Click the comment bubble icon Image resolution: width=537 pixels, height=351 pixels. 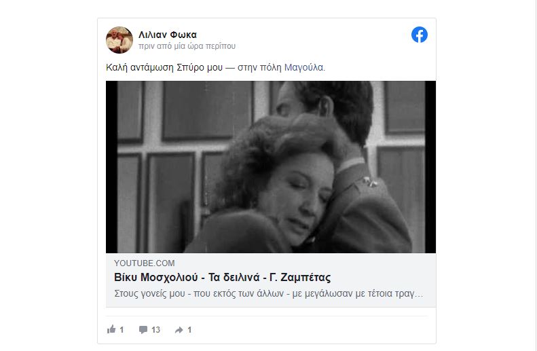[143, 330]
